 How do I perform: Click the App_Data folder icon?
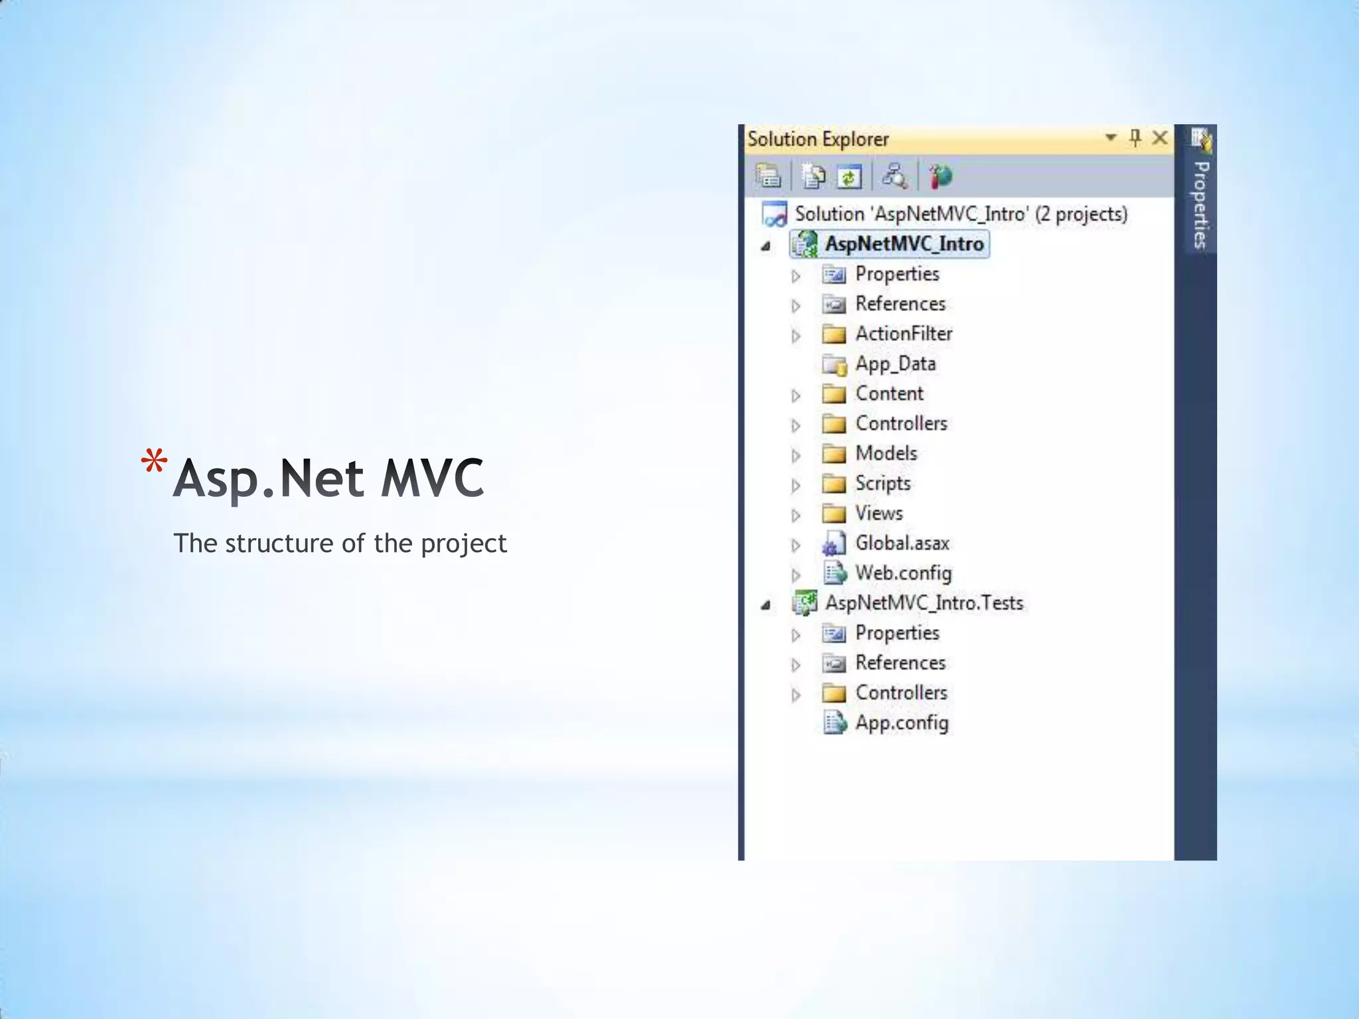coord(835,364)
